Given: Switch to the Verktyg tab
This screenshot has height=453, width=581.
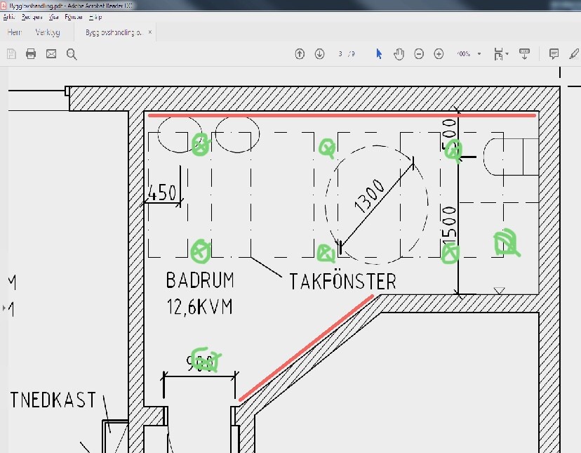Looking at the screenshot, I should coord(48,32).
